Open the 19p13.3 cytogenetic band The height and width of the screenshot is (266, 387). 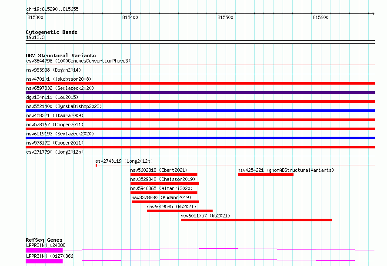(x=35, y=38)
